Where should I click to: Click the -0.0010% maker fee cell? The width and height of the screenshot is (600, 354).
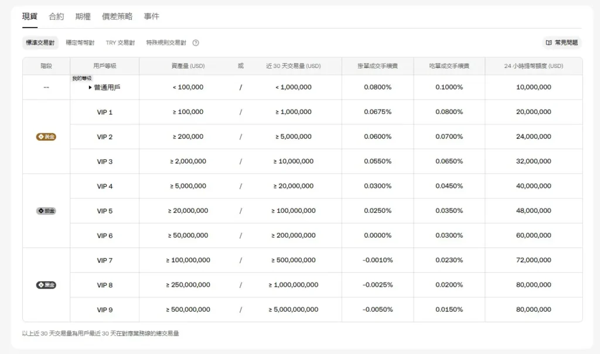[378, 260]
